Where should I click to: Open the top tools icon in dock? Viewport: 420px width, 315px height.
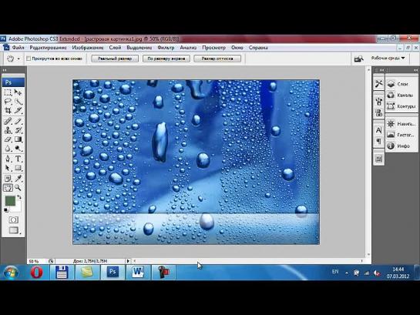378,84
